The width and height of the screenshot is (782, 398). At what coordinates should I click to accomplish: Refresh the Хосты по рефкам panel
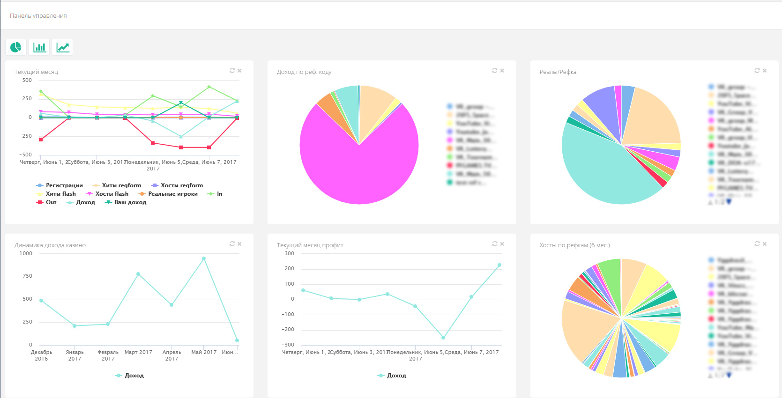tap(757, 244)
